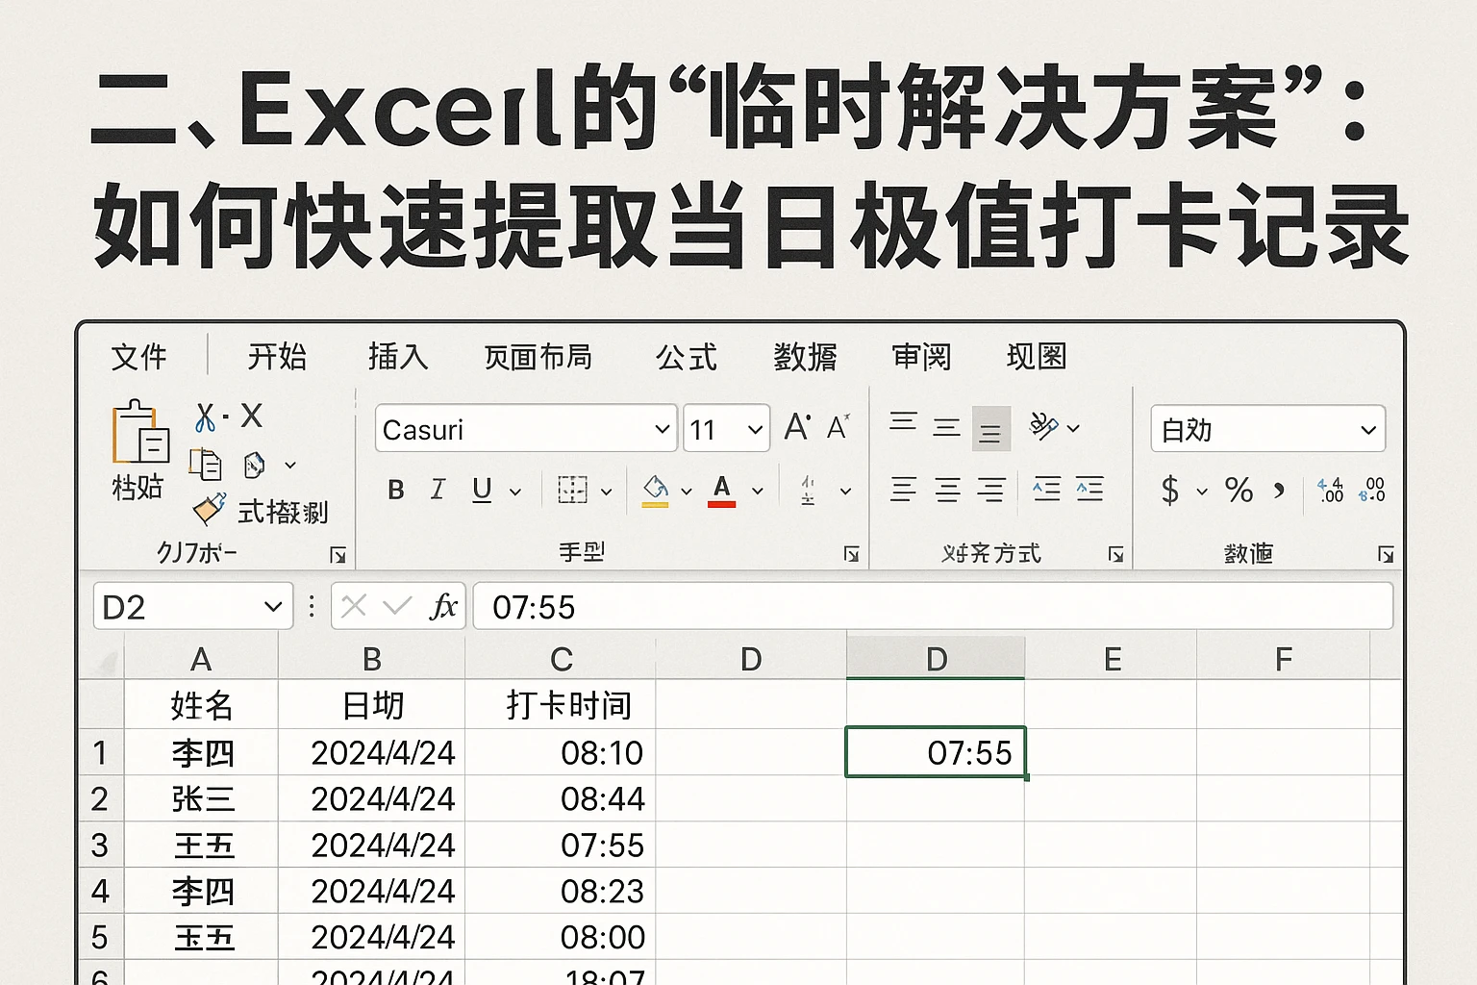Click increase indent icon
Screen dimensions: 1477x985
click(1090, 490)
